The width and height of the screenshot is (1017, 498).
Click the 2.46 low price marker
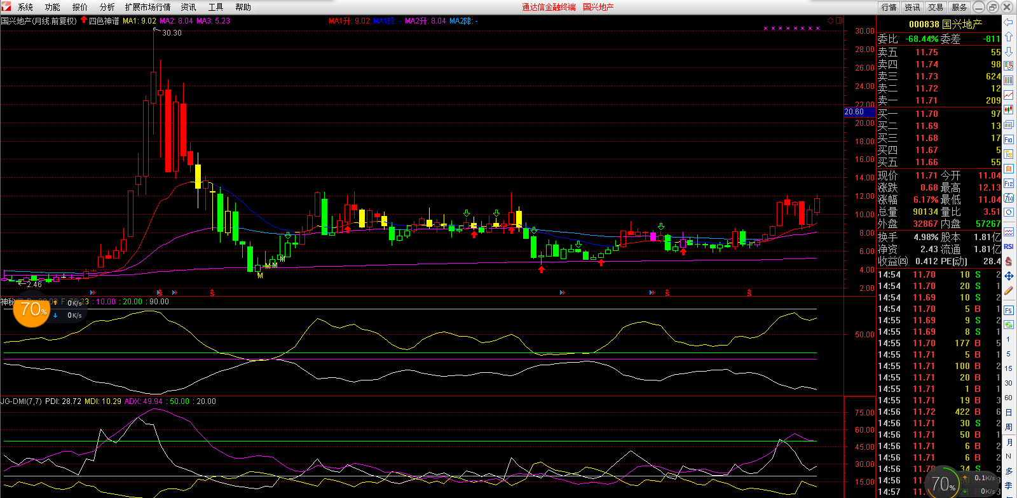(34, 285)
